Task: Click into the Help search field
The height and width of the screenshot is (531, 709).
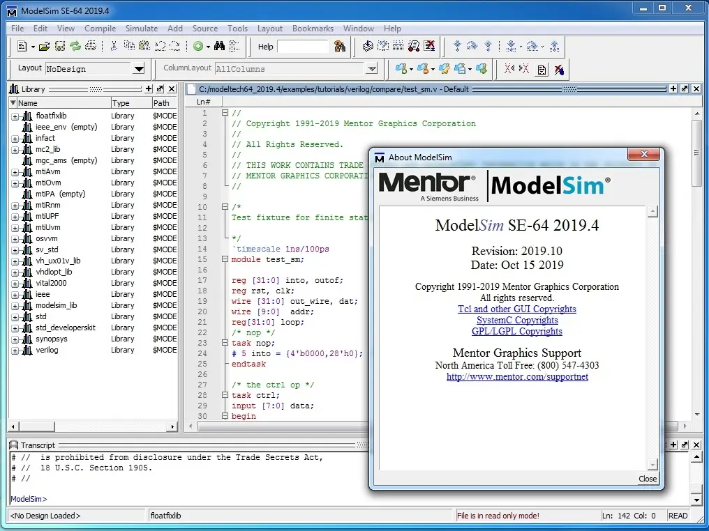Action: 302,47
